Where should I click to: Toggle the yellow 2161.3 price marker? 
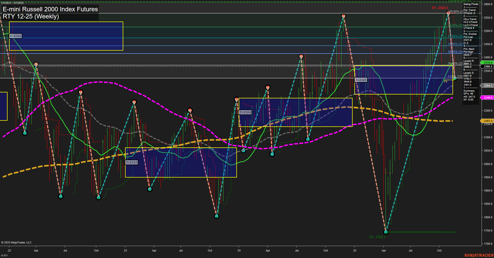[x=487, y=121]
